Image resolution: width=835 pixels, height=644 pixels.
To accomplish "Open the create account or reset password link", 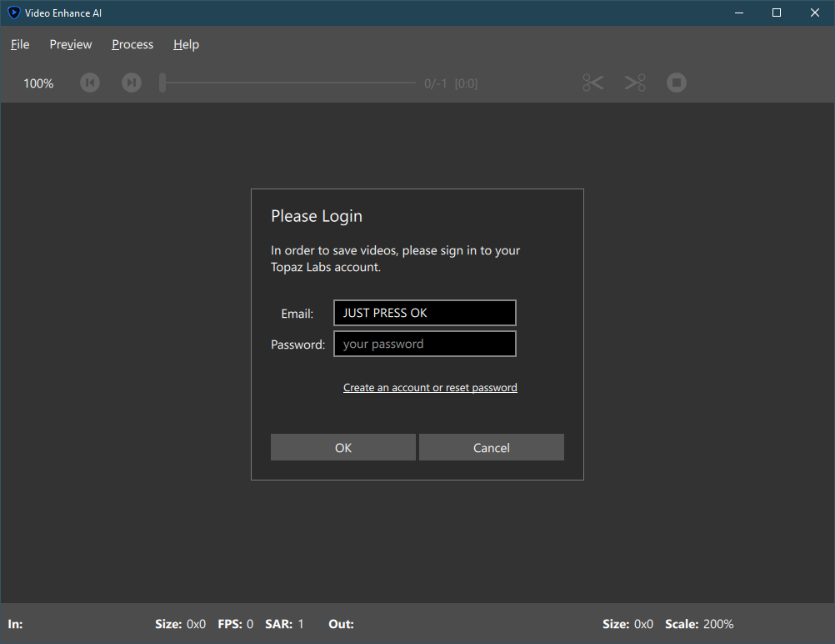I will 430,388.
